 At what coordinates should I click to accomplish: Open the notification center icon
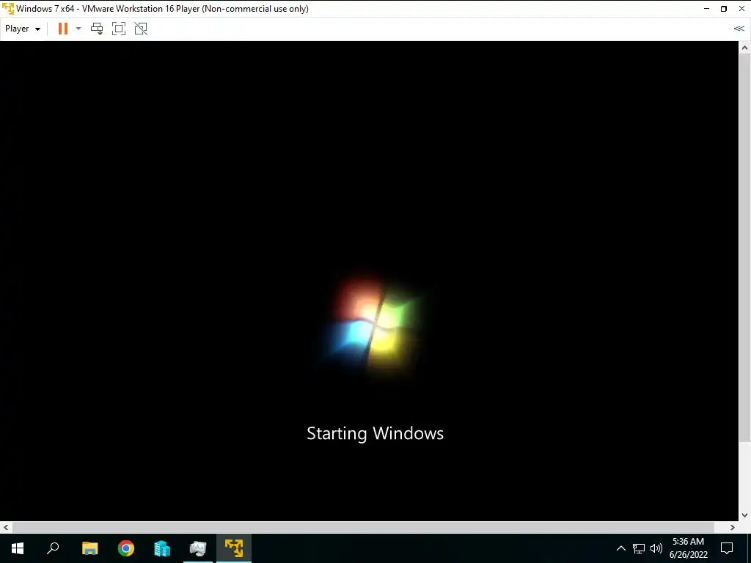point(727,548)
